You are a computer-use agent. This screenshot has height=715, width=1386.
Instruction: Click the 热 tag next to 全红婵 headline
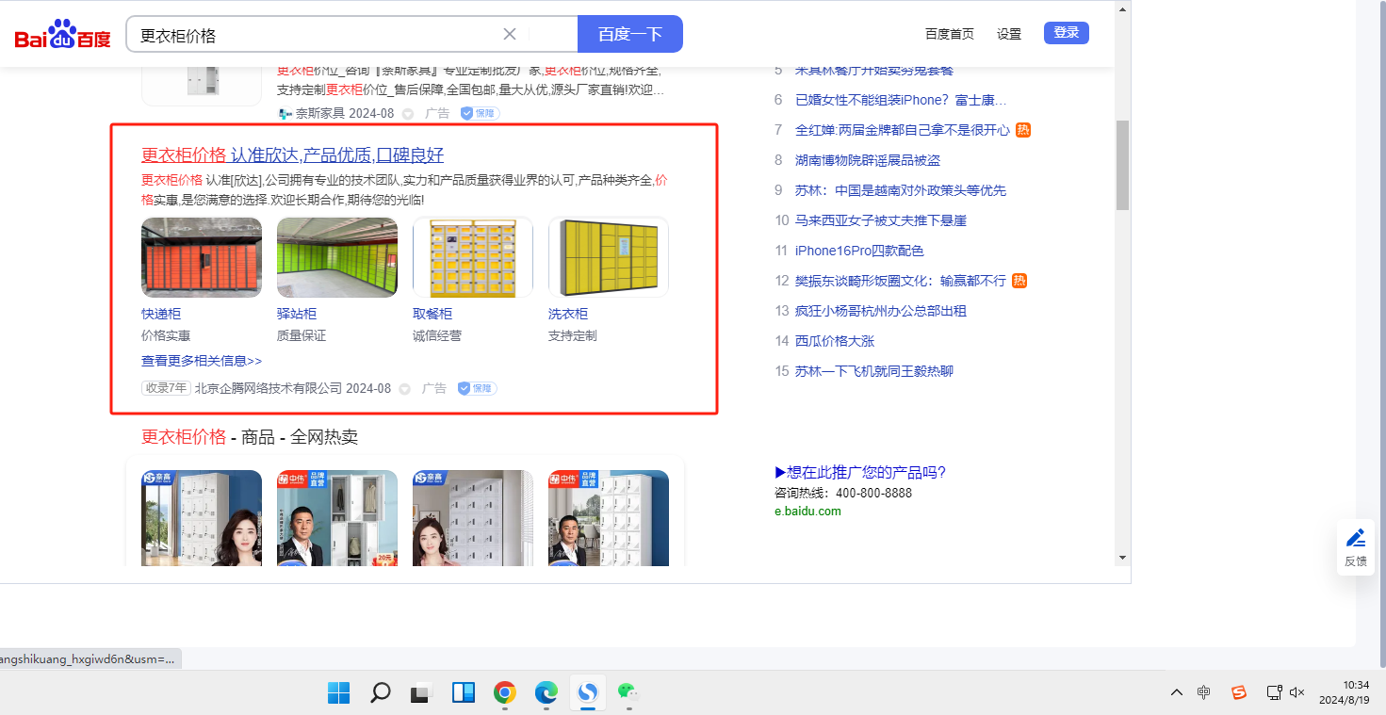pos(1023,130)
